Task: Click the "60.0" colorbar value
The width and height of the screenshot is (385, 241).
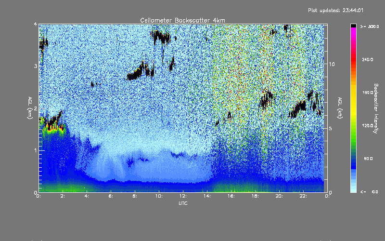Action: point(368,159)
